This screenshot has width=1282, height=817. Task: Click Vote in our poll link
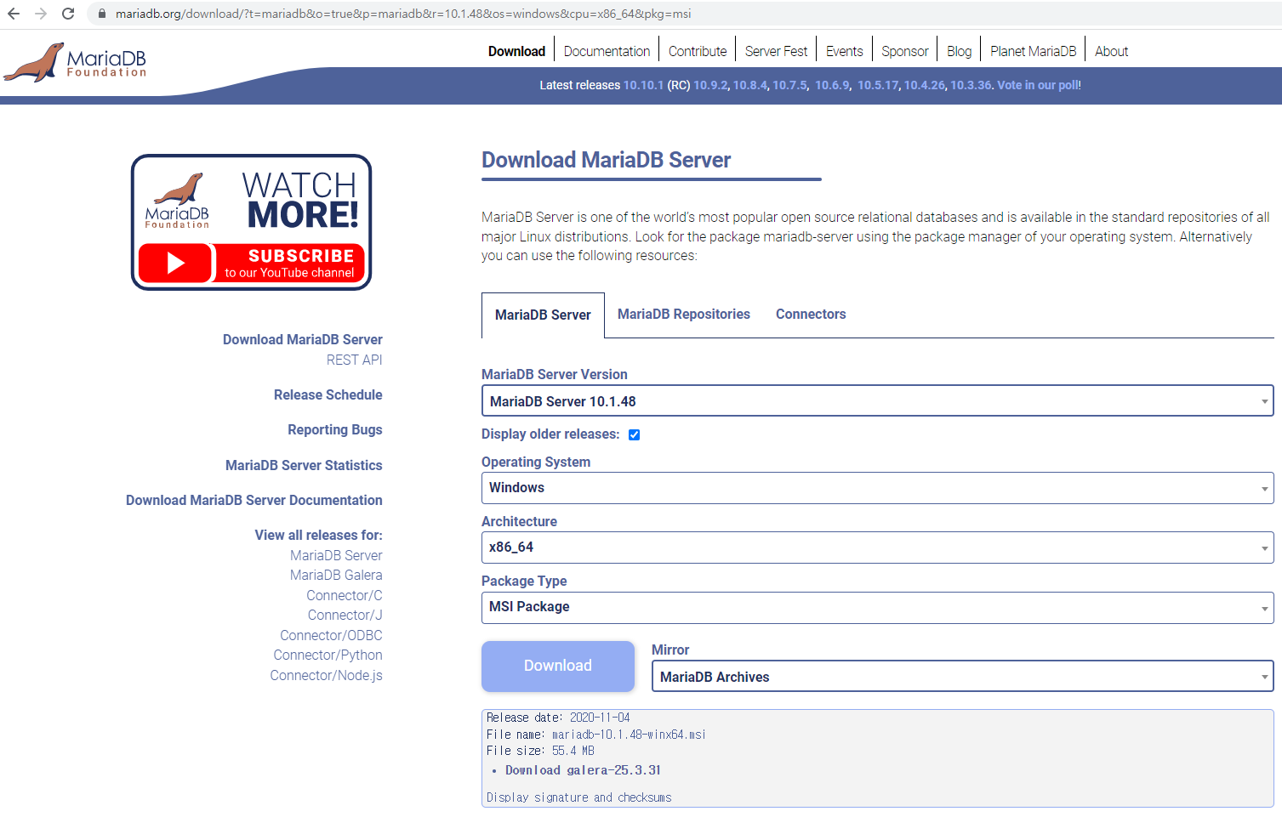(x=1039, y=85)
